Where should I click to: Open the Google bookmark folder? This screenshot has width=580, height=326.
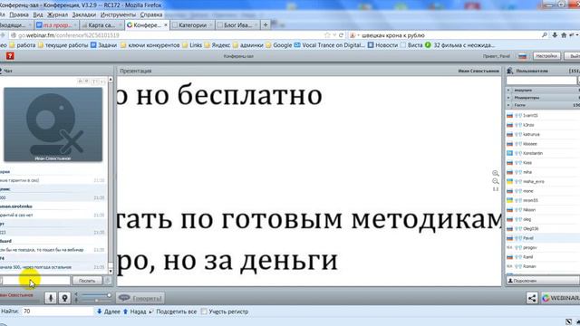[x=278, y=45]
